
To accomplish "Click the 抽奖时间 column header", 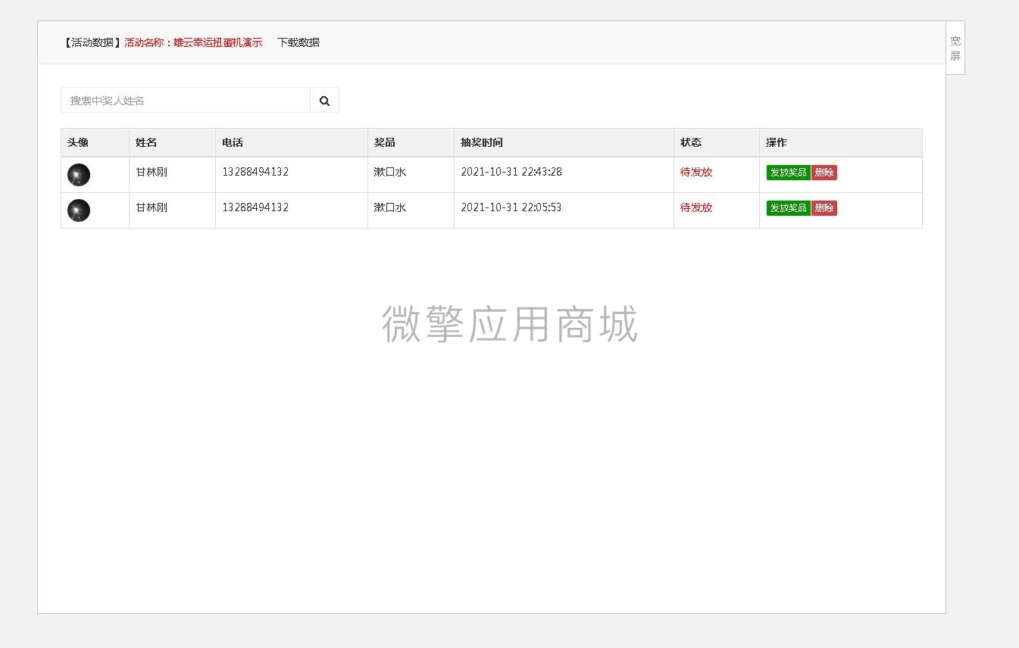I will pyautogui.click(x=483, y=142).
